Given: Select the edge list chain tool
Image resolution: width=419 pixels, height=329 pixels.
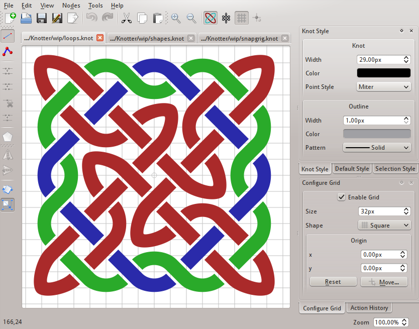Looking at the screenshot, I should point(8,51).
